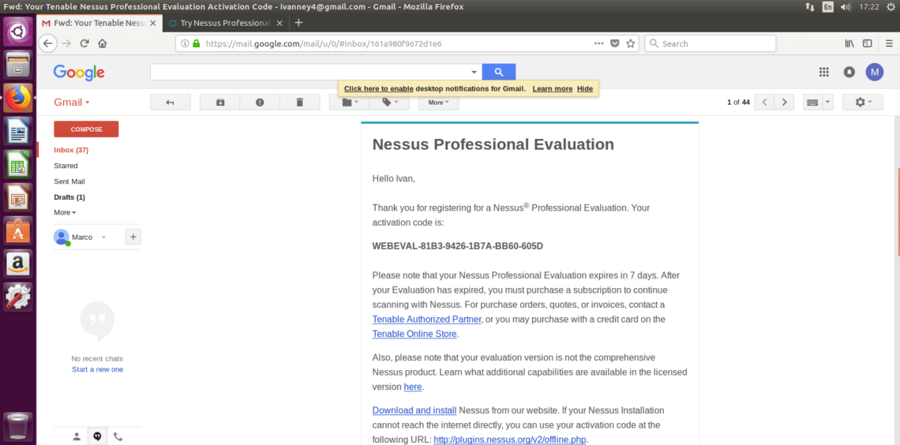Image resolution: width=900 pixels, height=445 pixels.
Task: Open a new Firefox tab
Action: click(x=298, y=23)
